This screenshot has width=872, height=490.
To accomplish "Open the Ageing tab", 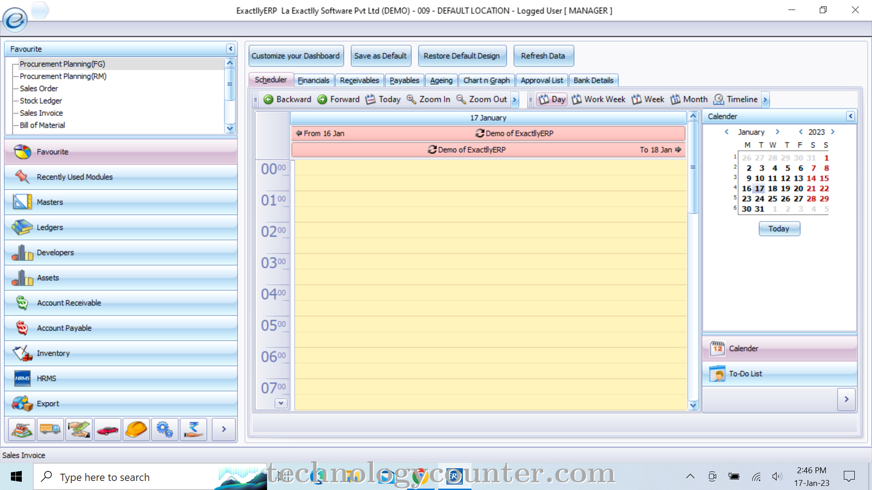I will 441,80.
